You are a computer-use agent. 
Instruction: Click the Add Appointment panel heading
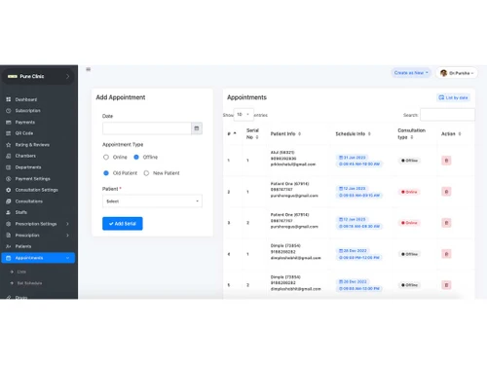(121, 97)
